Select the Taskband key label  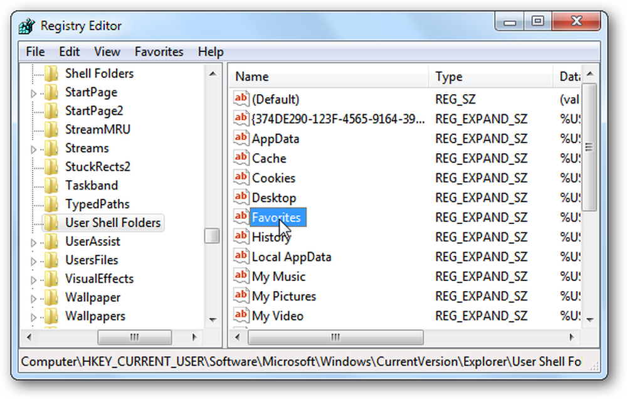click(x=92, y=185)
